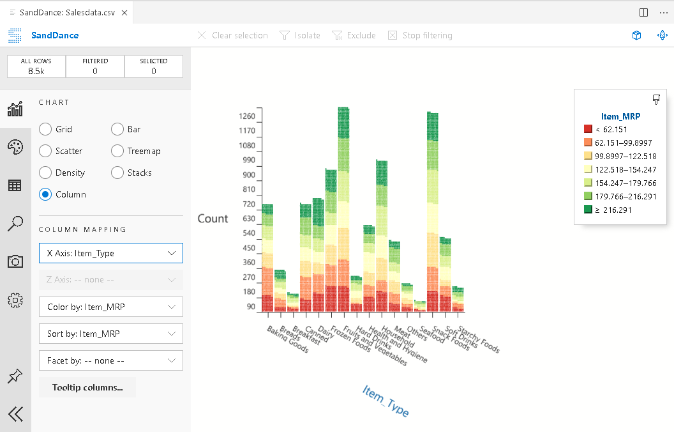This screenshot has width=674, height=432.
Task: Select the 154.247–179.766 legend swatch
Action: pos(588,182)
